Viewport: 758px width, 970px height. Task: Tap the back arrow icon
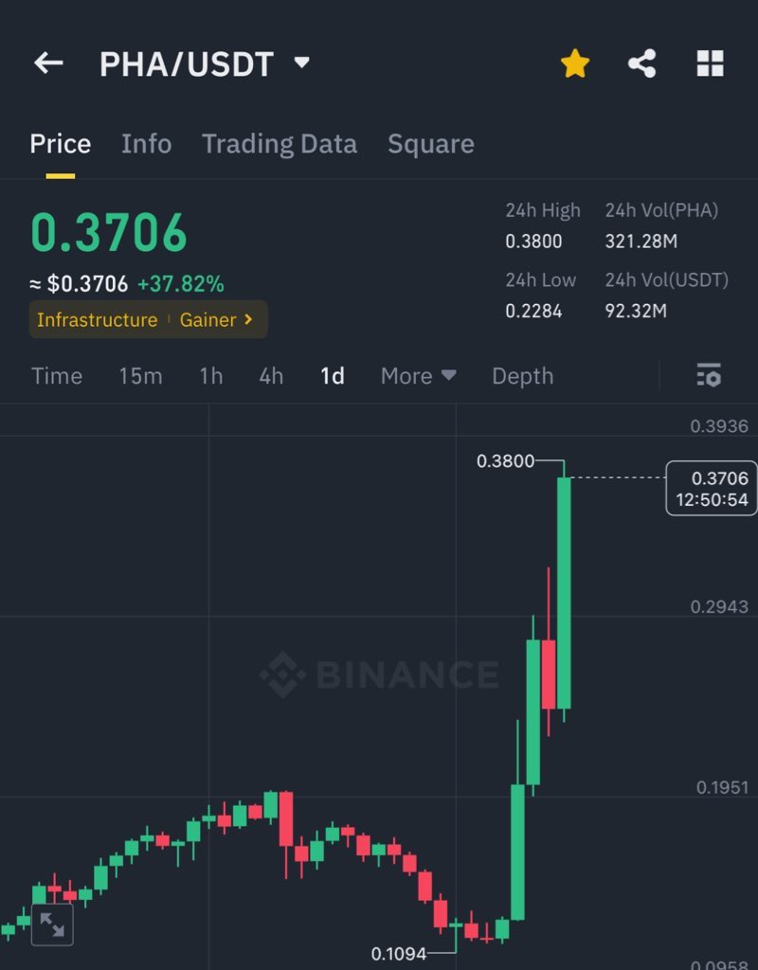48,63
